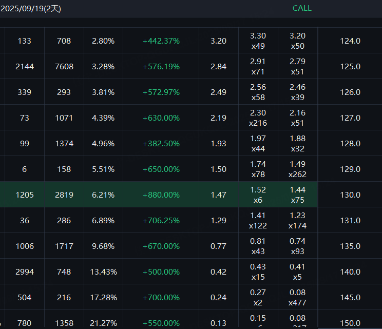Viewport: 382px width, 329px height.
Task: Click the ask quote 1.52 x6
Action: [x=258, y=195]
